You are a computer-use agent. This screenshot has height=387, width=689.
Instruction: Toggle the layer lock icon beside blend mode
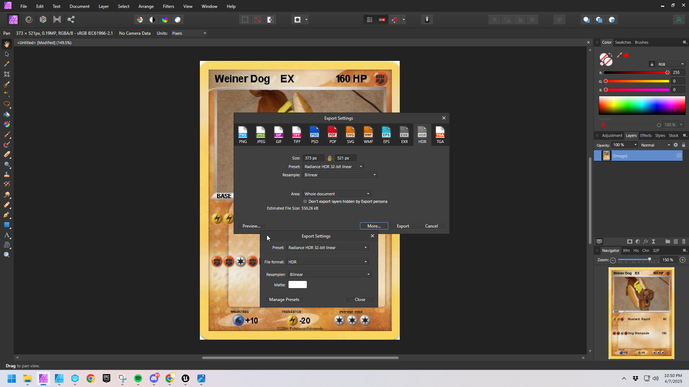684,145
